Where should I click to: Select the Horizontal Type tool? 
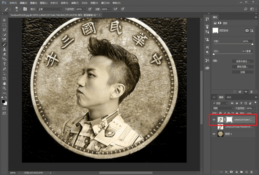click(x=4, y=64)
